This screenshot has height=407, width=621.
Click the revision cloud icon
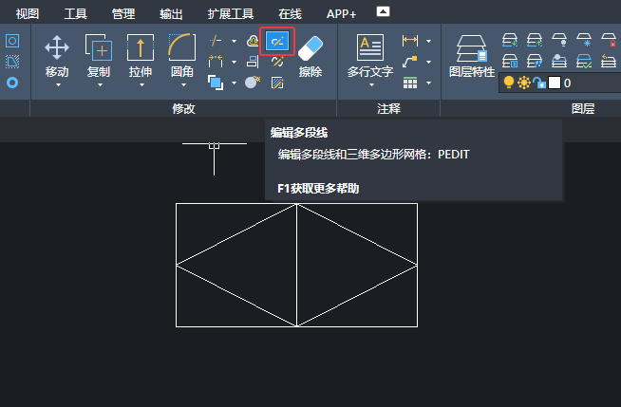tap(253, 41)
